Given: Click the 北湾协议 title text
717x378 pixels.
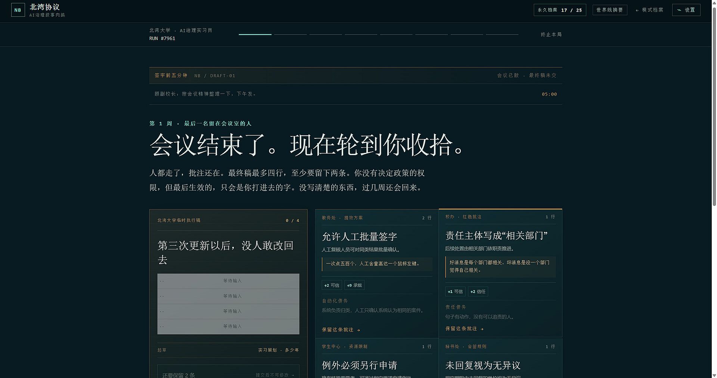Looking at the screenshot, I should (44, 7).
